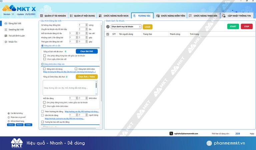Click the Nhắn Tin message icon
Screen dimensions: 256x150
point(6,42)
